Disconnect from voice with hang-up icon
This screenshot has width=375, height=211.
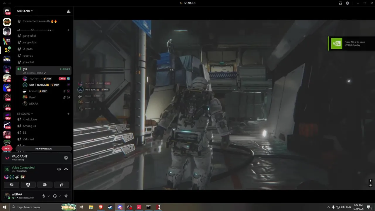pos(66,169)
